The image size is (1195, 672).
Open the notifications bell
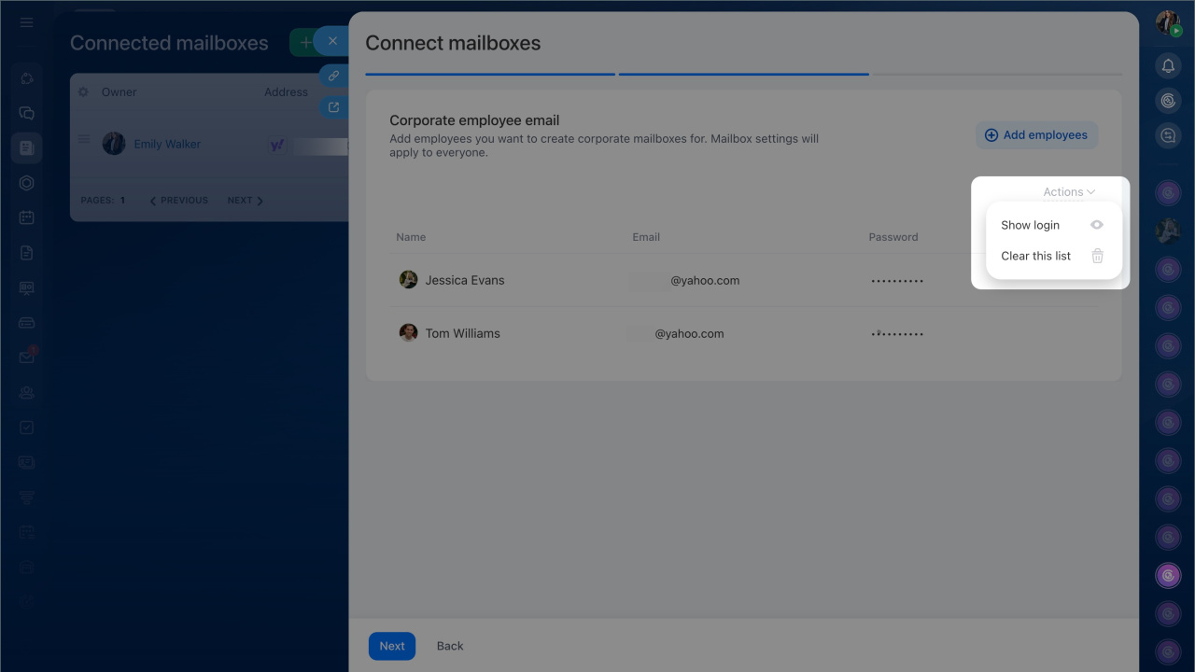point(1168,65)
